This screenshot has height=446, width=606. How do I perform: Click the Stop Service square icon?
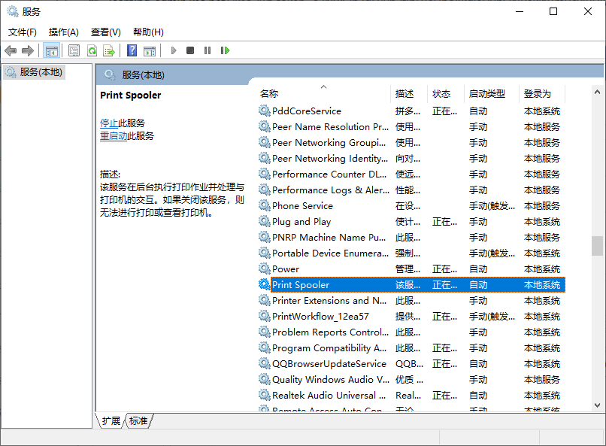tap(190, 50)
